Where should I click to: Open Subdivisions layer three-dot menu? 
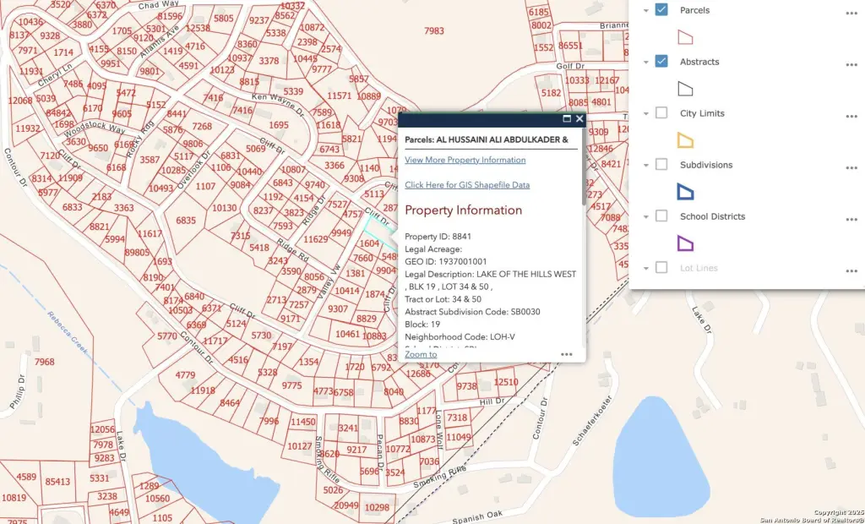tap(851, 167)
